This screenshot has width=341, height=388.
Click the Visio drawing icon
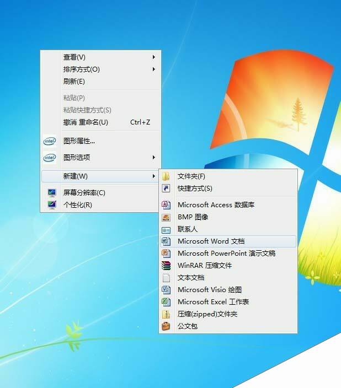point(166,289)
